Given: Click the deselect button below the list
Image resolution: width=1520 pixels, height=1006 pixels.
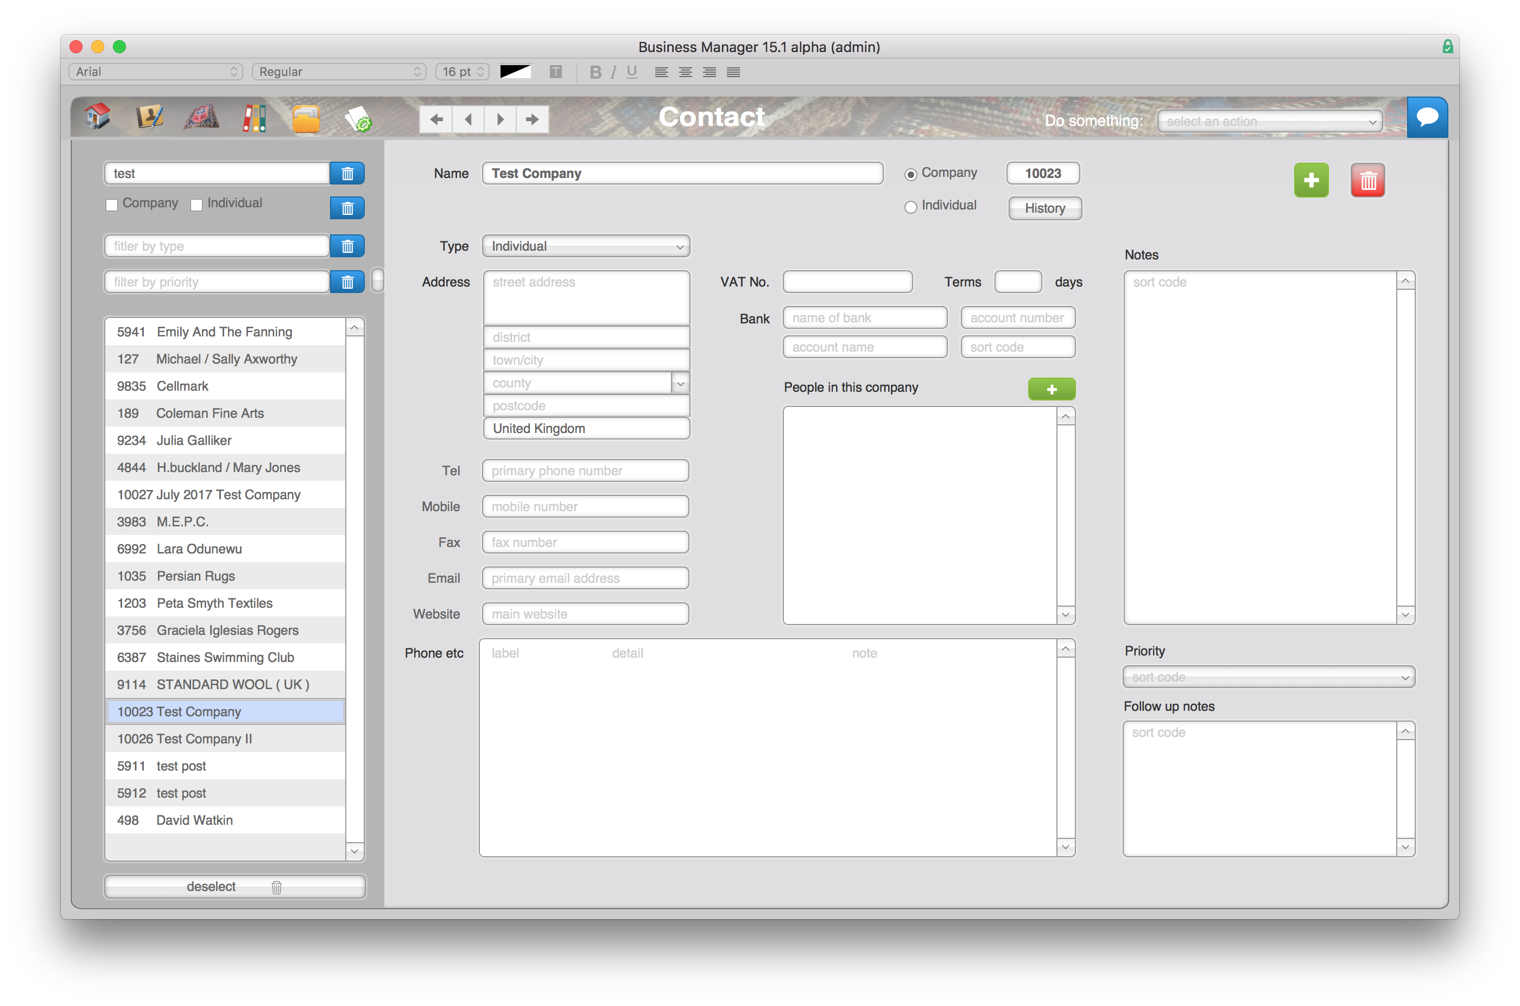Looking at the screenshot, I should click(x=212, y=886).
